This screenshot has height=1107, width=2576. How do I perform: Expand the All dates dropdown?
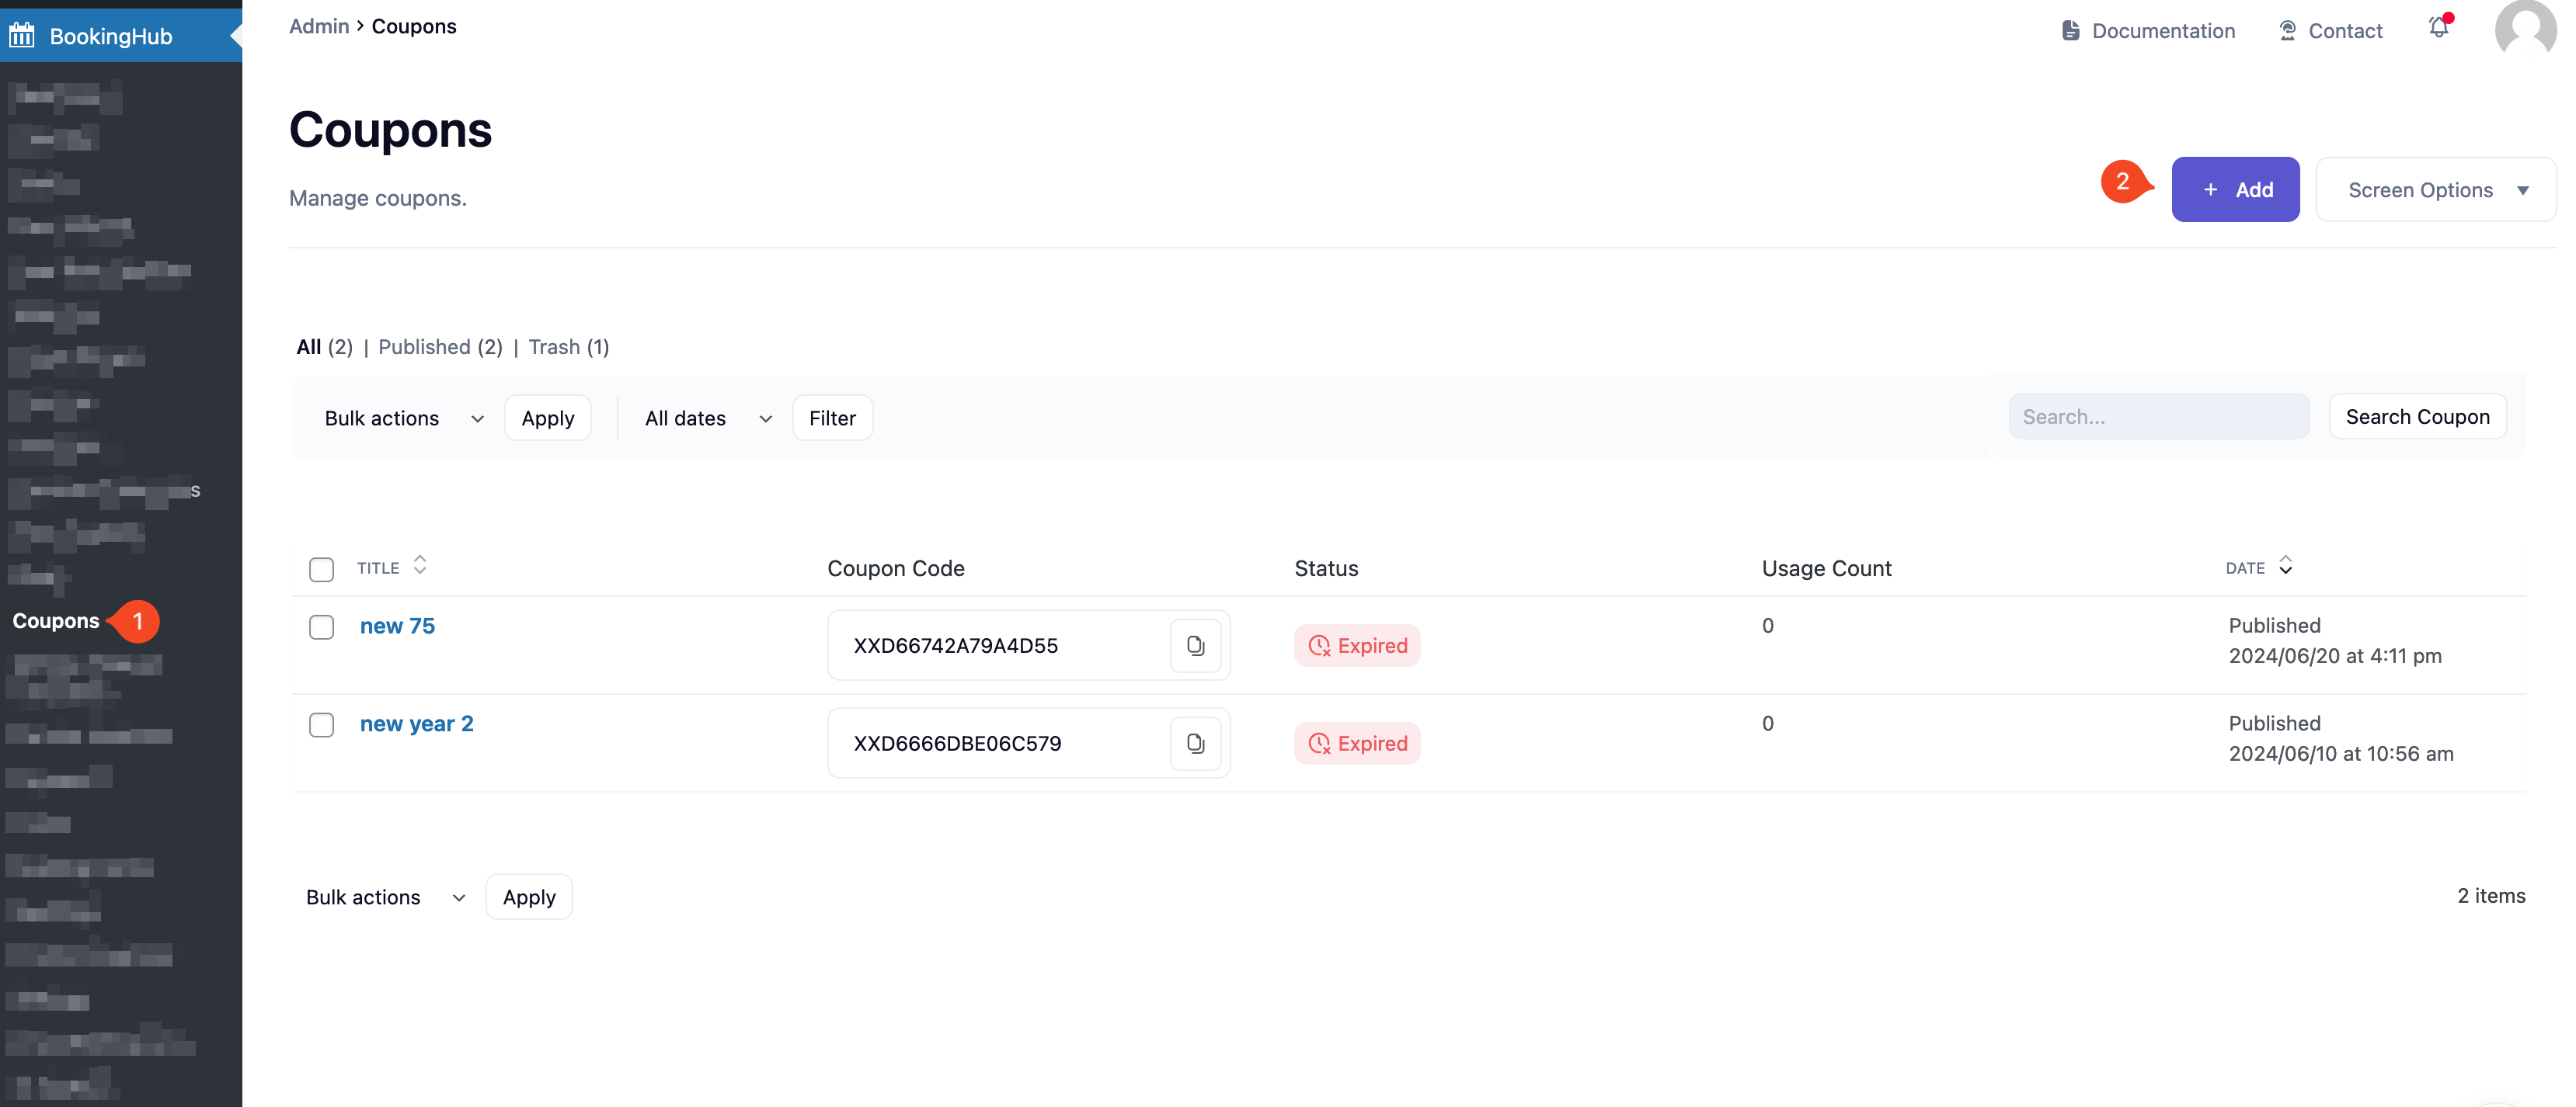[707, 418]
